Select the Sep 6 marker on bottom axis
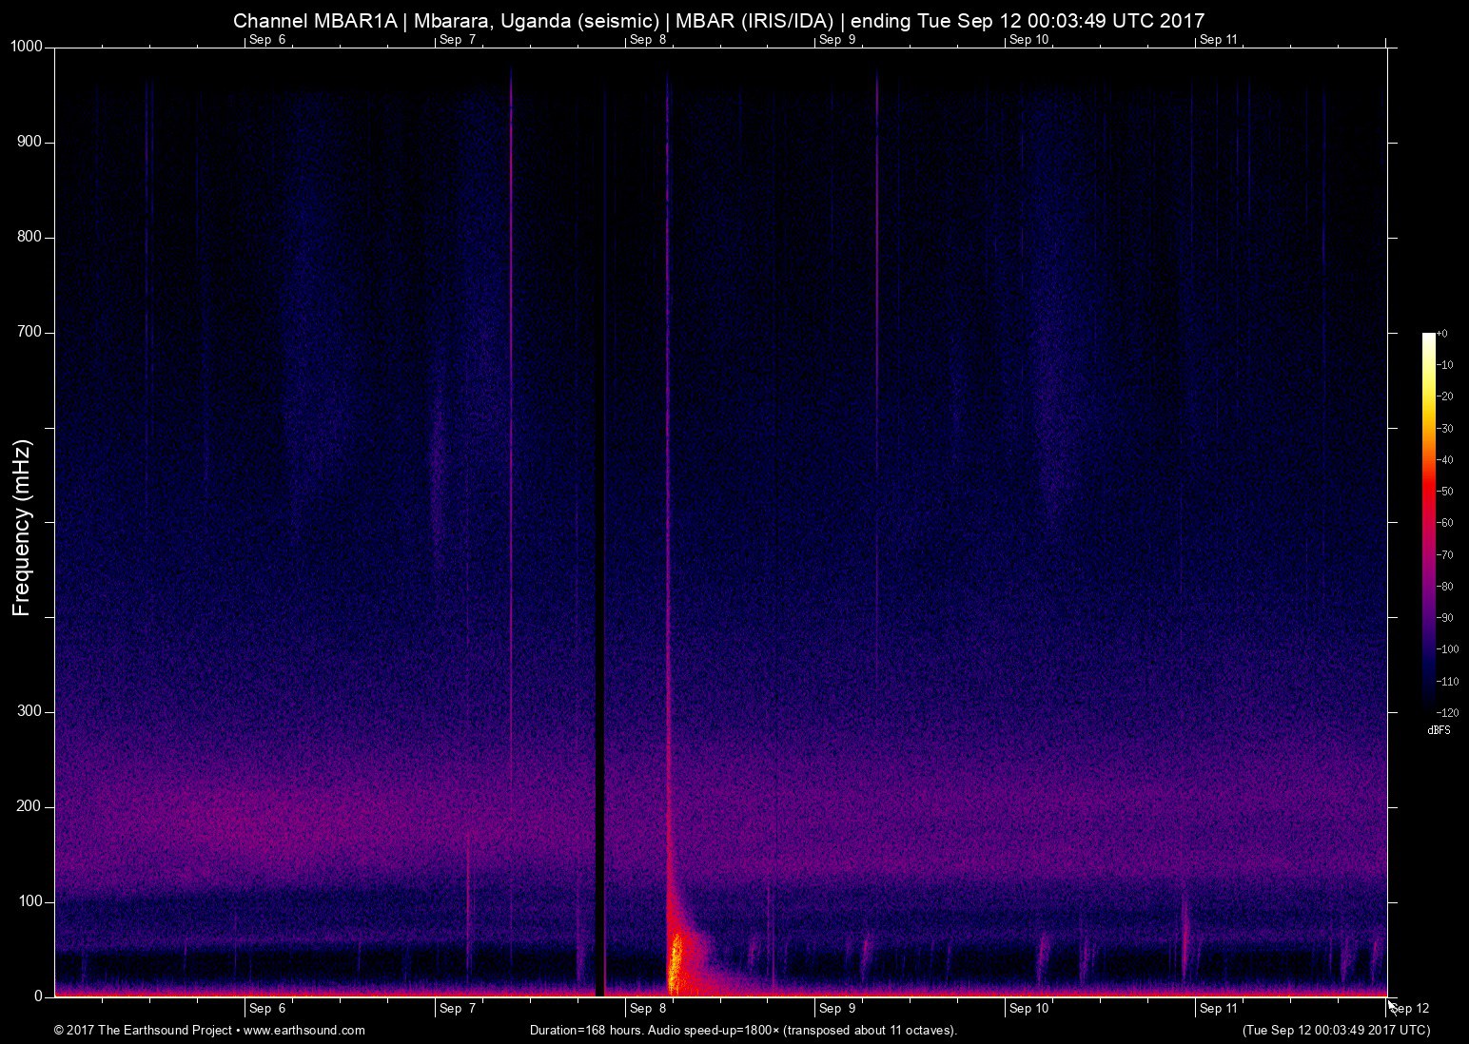1469x1044 pixels. point(267,1009)
